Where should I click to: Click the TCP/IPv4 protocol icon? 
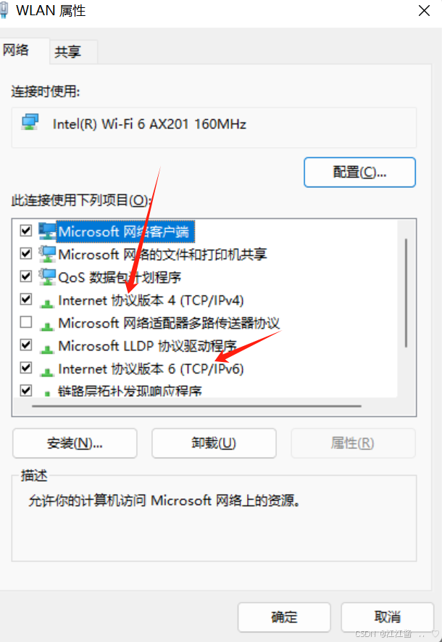point(47,303)
